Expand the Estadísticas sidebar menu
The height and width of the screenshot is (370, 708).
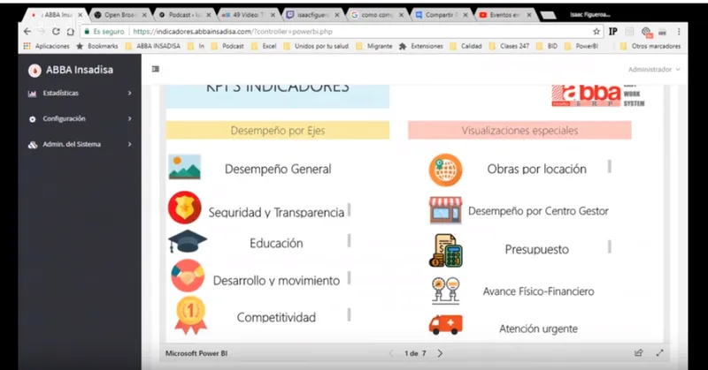[80, 93]
